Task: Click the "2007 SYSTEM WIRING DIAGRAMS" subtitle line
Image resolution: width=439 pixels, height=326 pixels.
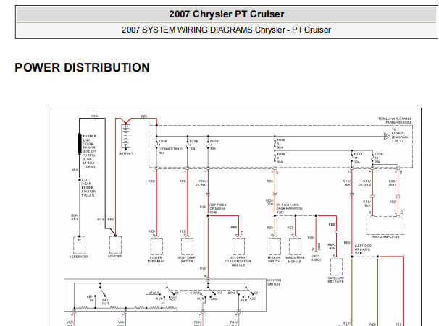Action: tap(226, 30)
